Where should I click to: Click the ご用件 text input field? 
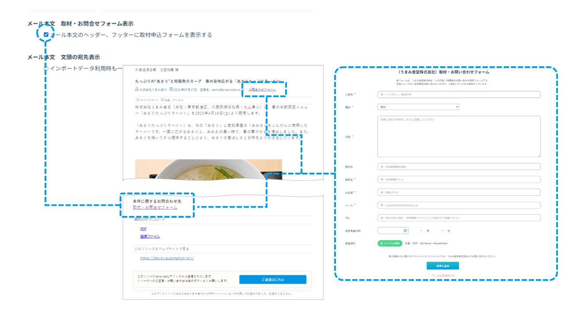(x=459, y=95)
